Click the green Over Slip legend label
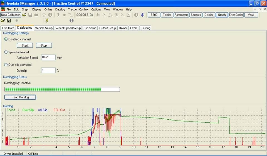Viewport: 267px width, 156px height. (x=28, y=110)
